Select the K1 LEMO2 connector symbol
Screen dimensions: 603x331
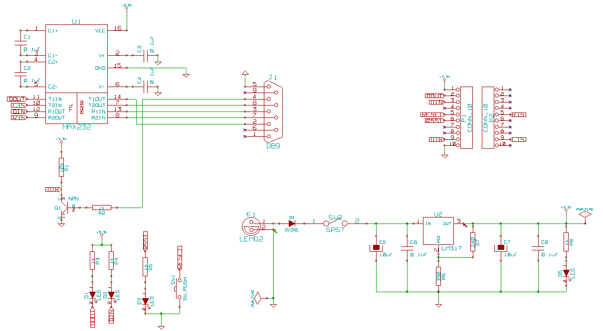coord(251,227)
